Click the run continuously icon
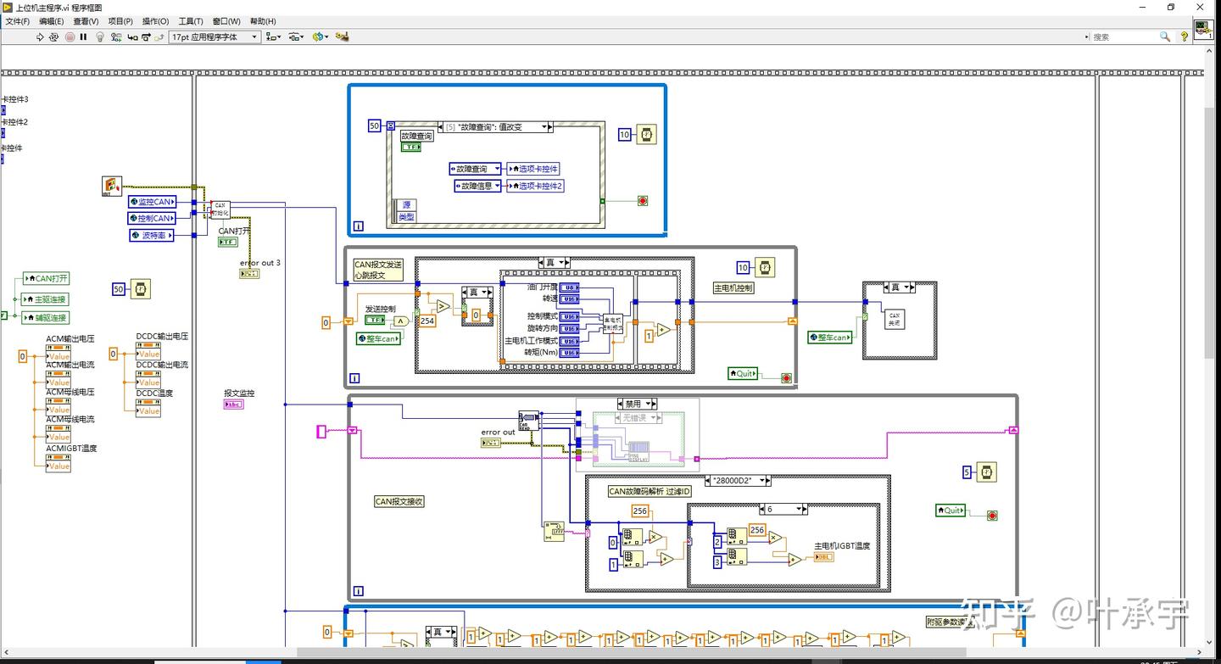The image size is (1221, 664). (x=54, y=36)
